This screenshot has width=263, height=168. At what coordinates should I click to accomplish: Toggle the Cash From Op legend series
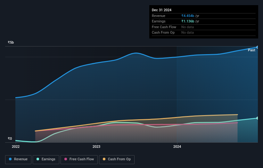coord(117,159)
